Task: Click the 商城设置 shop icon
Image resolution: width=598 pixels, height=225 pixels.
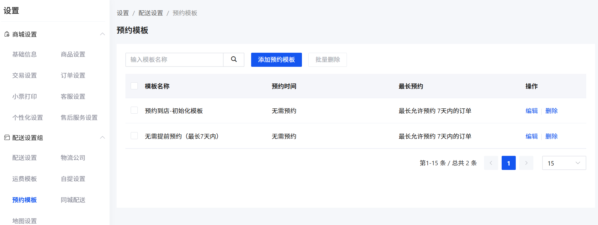Action: click(x=7, y=34)
